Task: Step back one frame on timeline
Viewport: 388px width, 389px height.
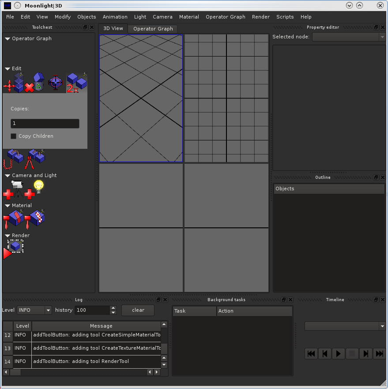Action: 325,354
